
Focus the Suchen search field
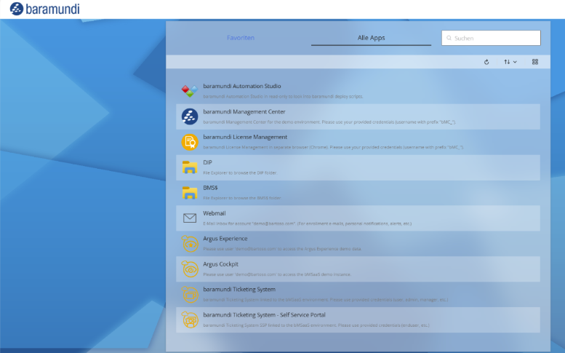pyautogui.click(x=491, y=38)
